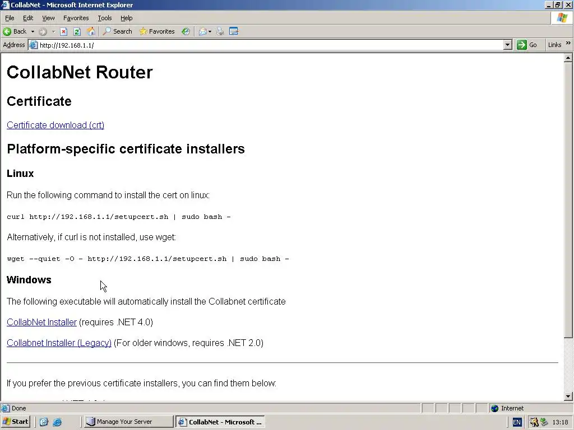Viewport: 574px width, 430px height.
Task: Click the Edit page toolbar icon
Action: [234, 31]
